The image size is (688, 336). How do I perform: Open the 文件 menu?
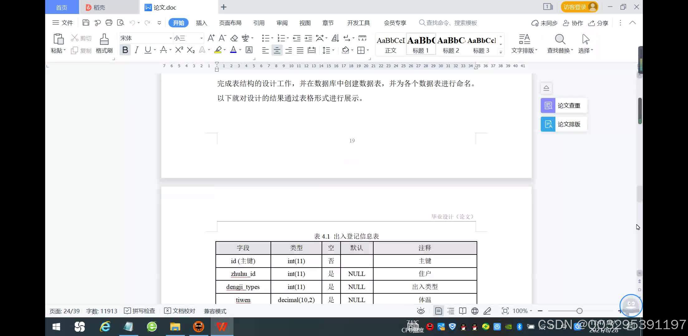63,23
